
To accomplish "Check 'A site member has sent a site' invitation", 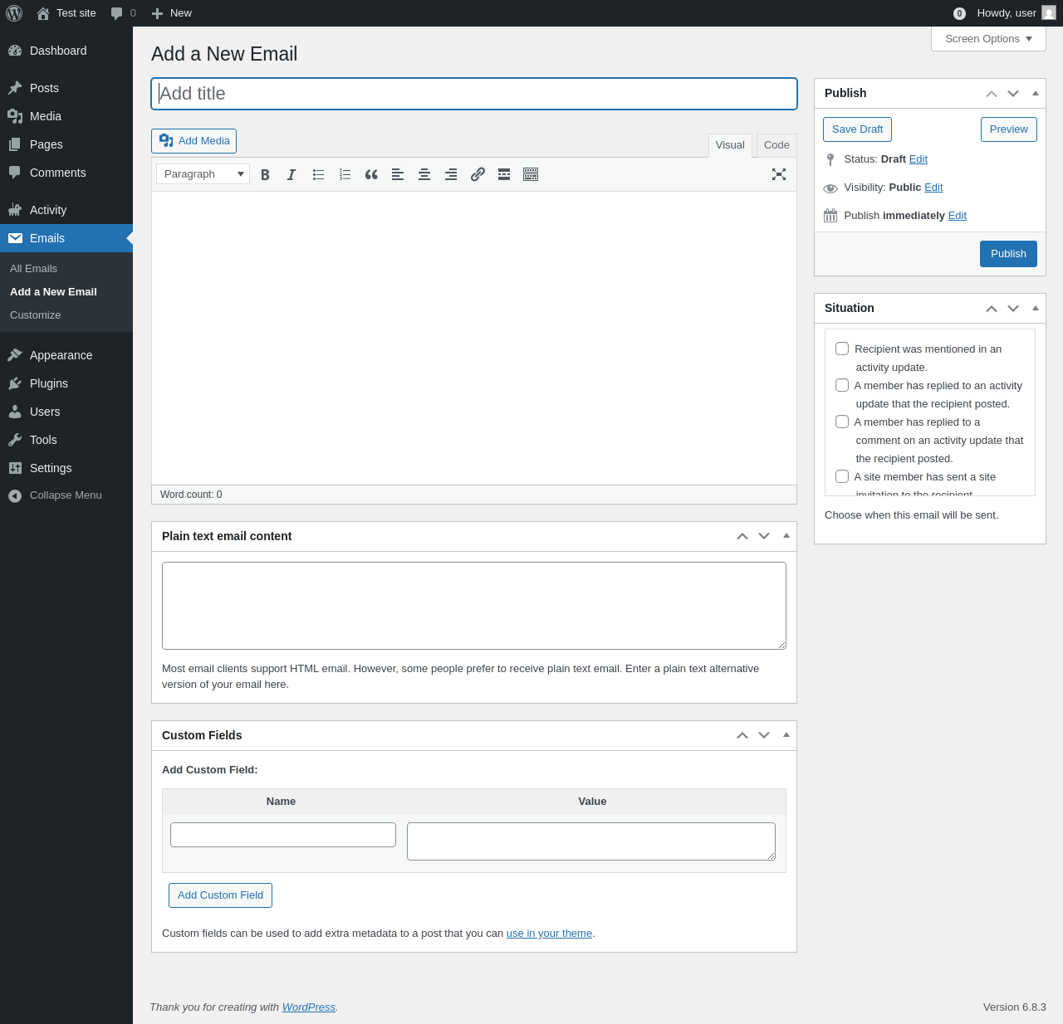I will 842,476.
